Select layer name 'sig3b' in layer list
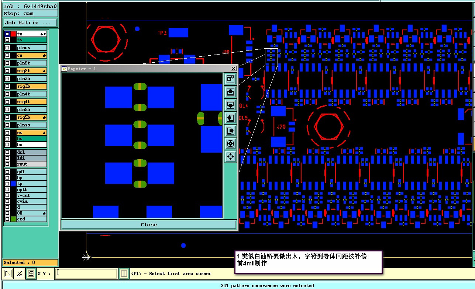 tap(31, 86)
